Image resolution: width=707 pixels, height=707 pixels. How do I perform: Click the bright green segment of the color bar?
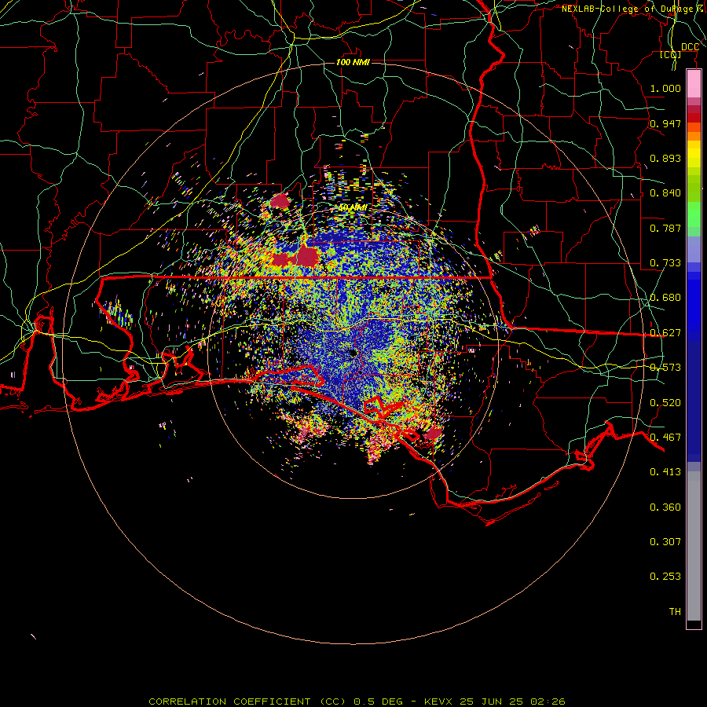click(x=694, y=214)
